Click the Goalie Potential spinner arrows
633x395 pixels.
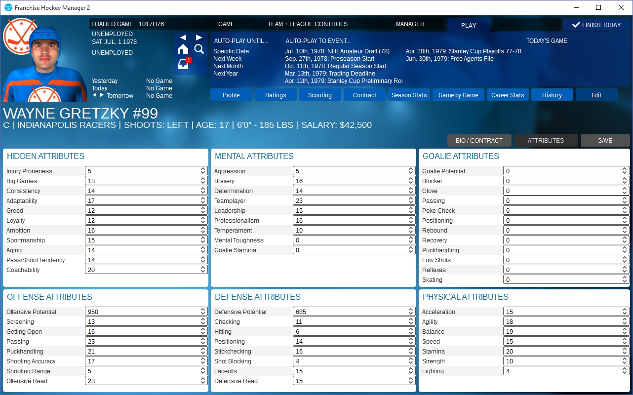pos(625,171)
